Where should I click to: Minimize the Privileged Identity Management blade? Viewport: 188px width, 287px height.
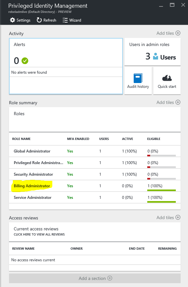click(161, 6)
